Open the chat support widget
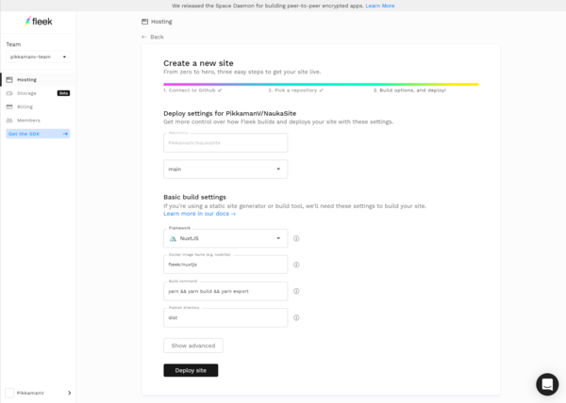 coord(547,384)
